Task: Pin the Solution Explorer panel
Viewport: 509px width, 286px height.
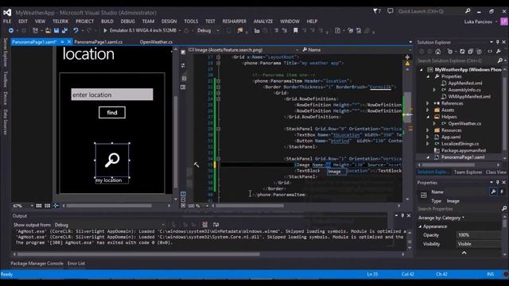Action: (x=498, y=42)
